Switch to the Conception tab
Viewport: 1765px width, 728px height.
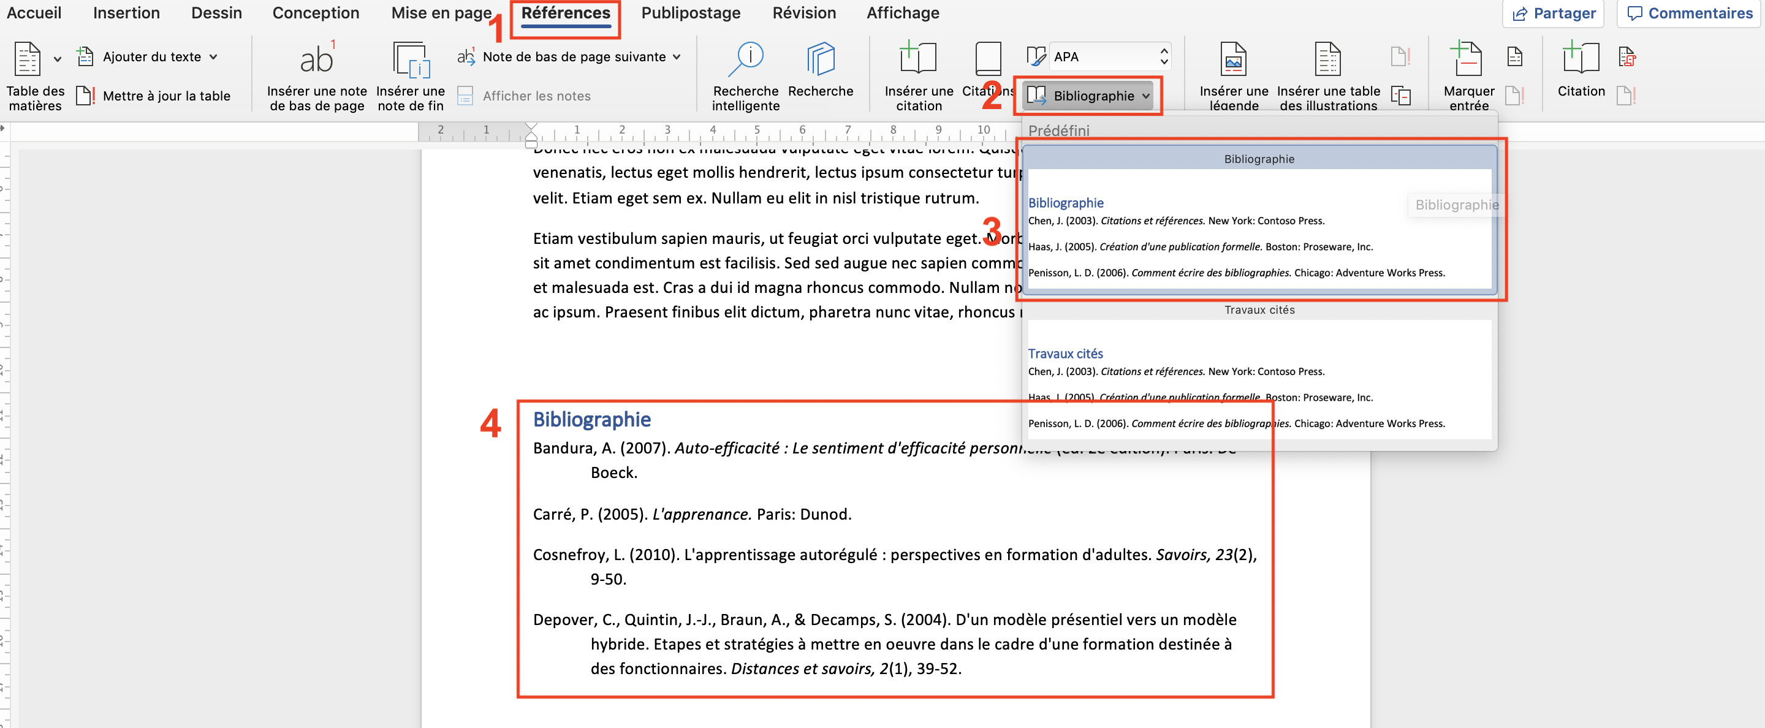pos(316,13)
